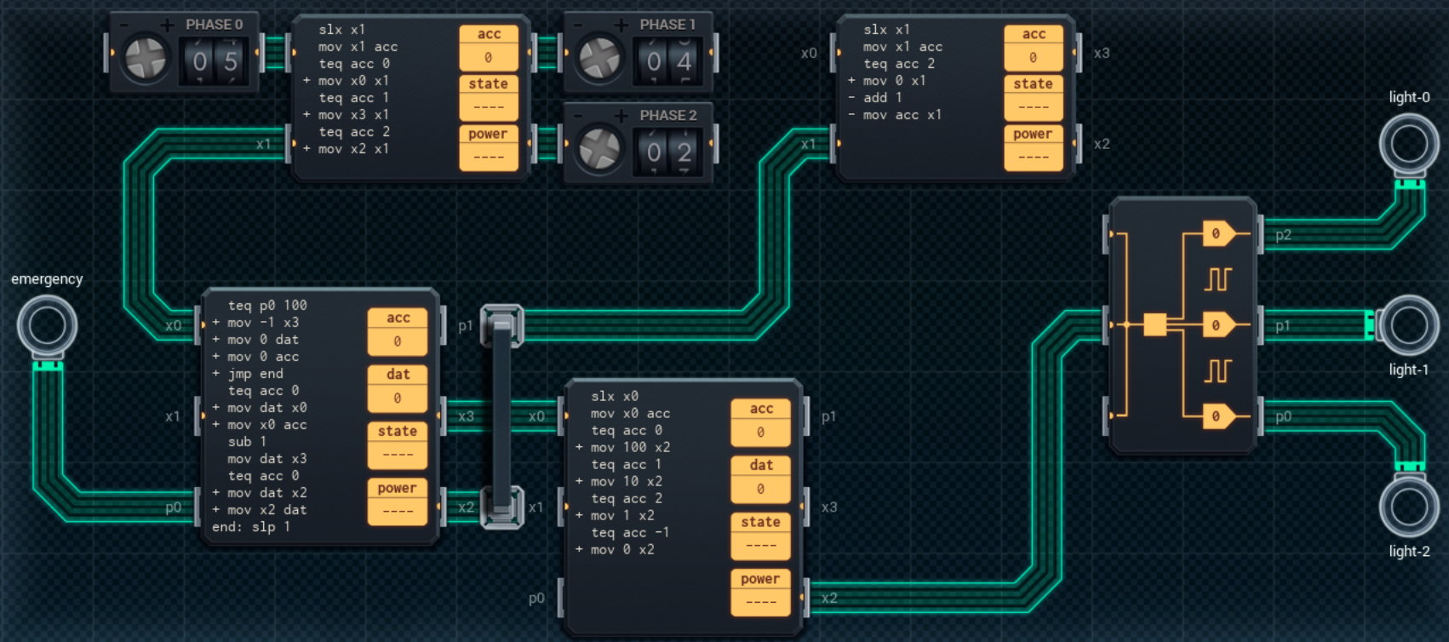Click the power field of top-right controller
This screenshot has height=642, width=1449.
click(x=1033, y=157)
